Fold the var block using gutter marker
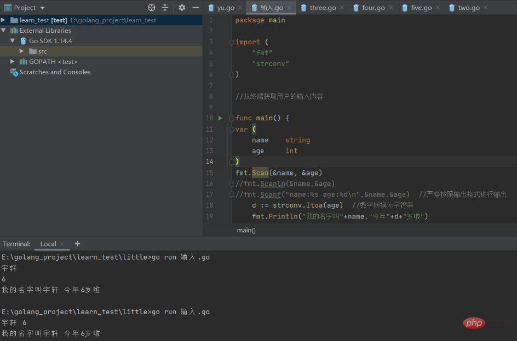The height and width of the screenshot is (341, 517). tap(232, 130)
